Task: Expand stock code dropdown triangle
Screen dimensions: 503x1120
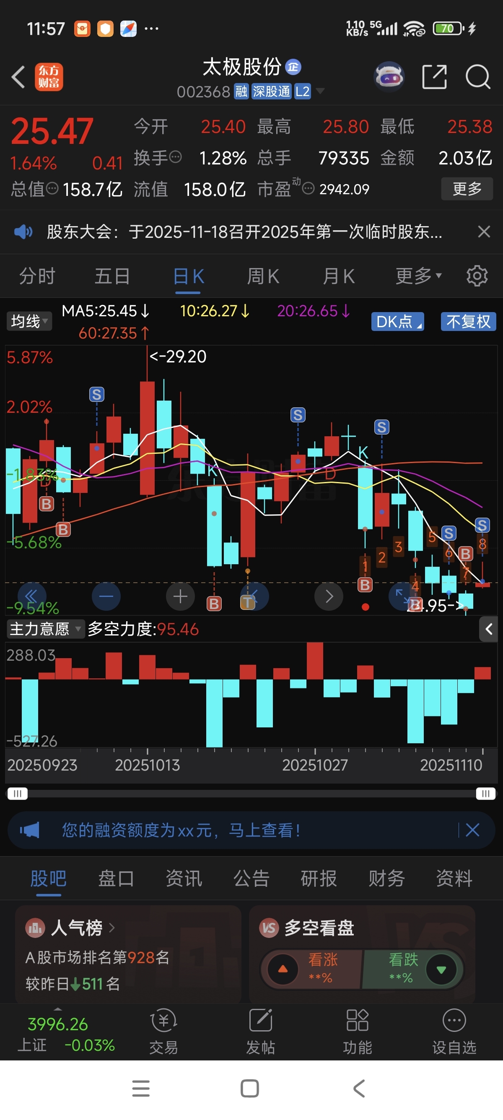Action: point(320,91)
